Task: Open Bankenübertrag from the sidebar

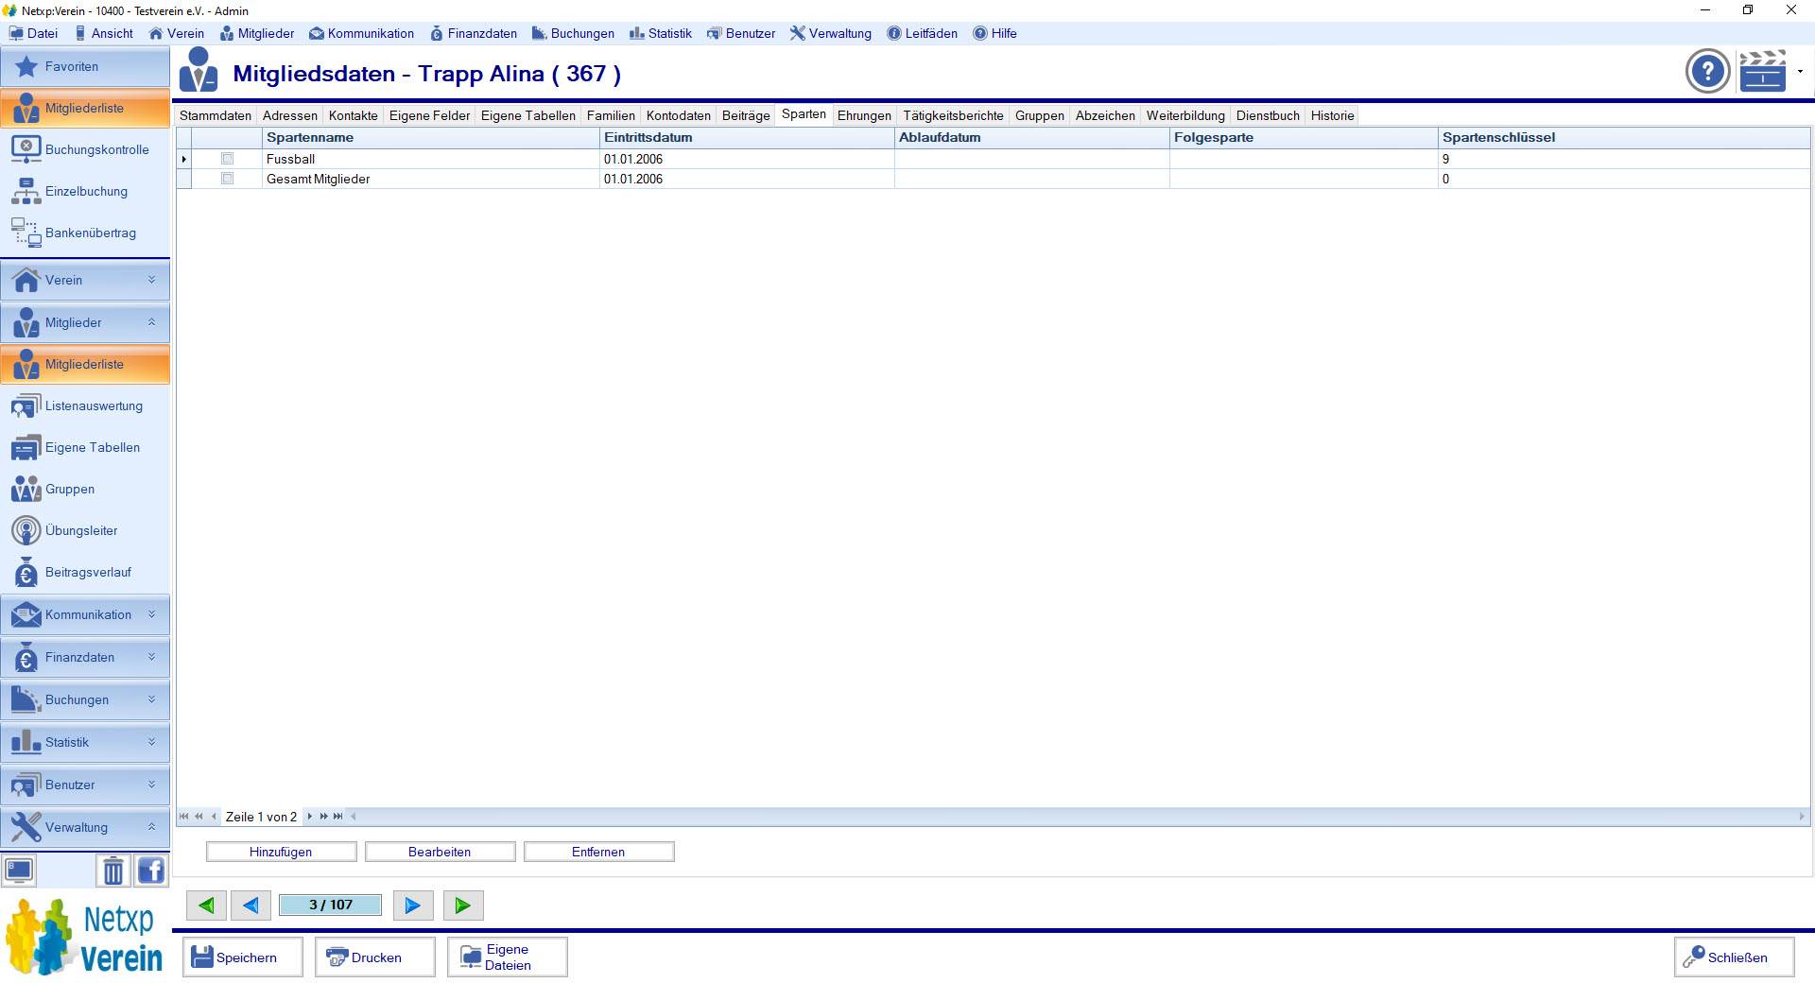Action: (x=85, y=233)
